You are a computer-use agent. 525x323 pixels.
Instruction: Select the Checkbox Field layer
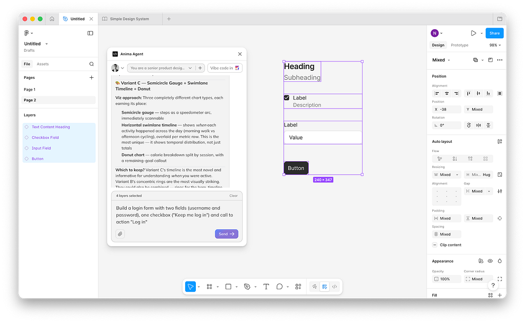coord(45,138)
